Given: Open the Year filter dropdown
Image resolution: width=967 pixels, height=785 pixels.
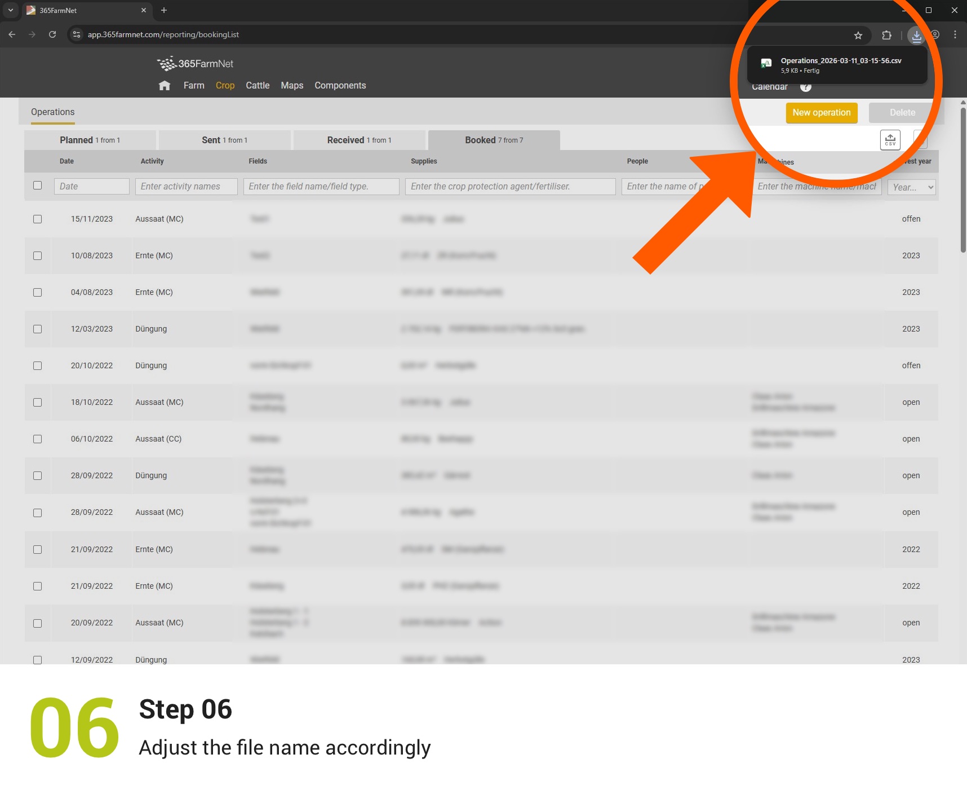Looking at the screenshot, I should point(911,187).
